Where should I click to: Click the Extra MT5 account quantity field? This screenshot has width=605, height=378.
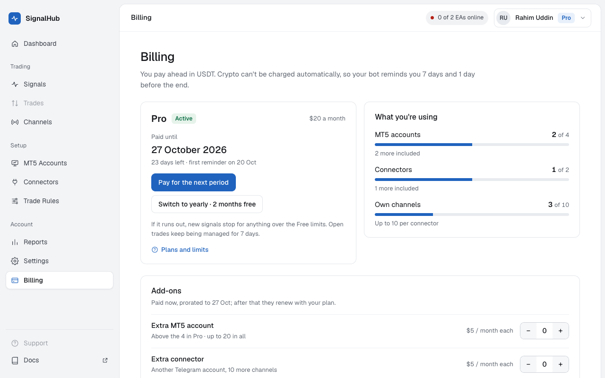tap(544, 331)
